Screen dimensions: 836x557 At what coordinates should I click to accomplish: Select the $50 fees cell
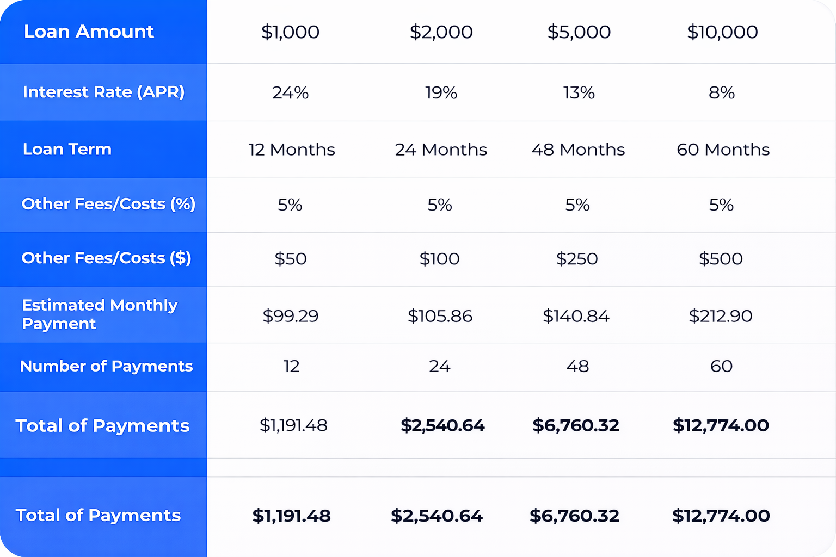tap(290, 259)
